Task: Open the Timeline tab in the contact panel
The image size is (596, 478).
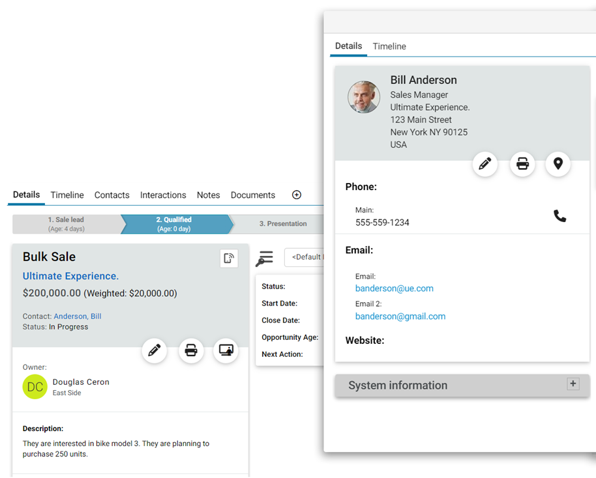Action: click(x=389, y=47)
